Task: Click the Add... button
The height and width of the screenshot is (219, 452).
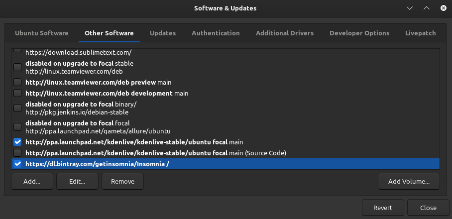Action: [x=32, y=181]
